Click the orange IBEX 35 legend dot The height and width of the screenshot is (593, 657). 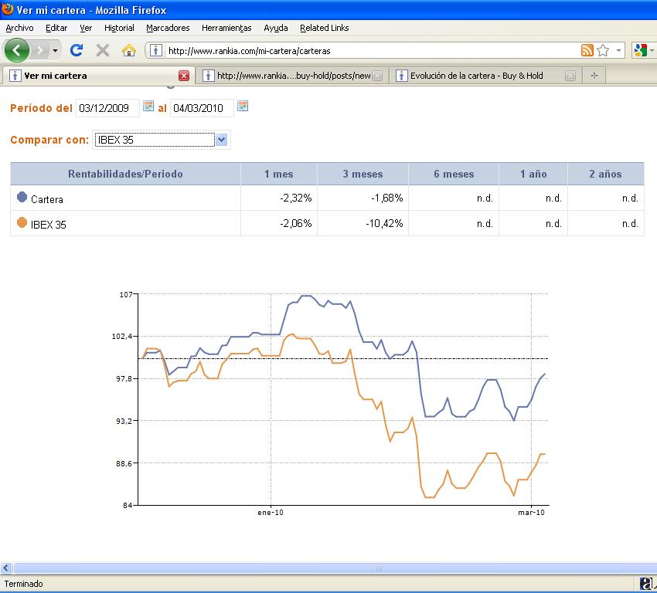(x=22, y=222)
